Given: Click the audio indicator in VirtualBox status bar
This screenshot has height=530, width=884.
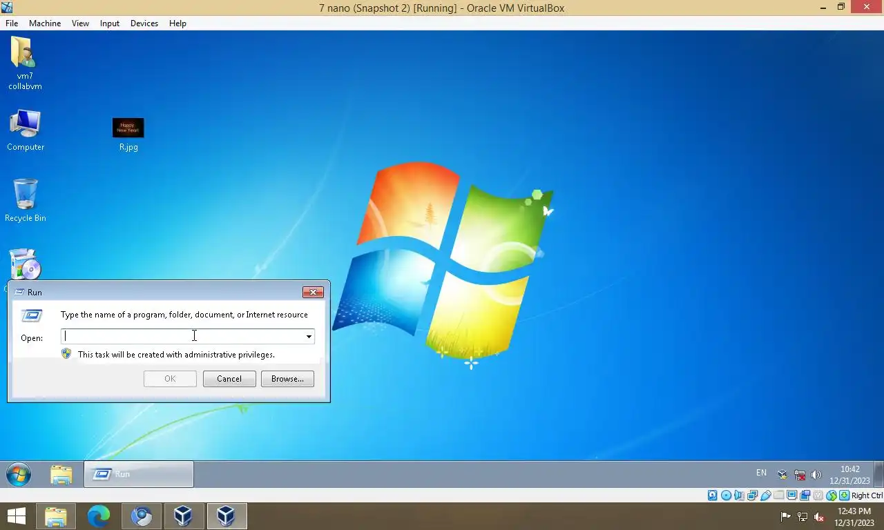Looking at the screenshot, I should pyautogui.click(x=739, y=495).
